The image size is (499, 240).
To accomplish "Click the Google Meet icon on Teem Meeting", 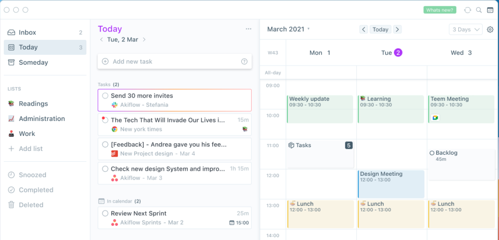I will (x=435, y=118).
